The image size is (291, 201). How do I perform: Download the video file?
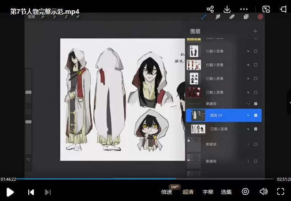tap(227, 9)
